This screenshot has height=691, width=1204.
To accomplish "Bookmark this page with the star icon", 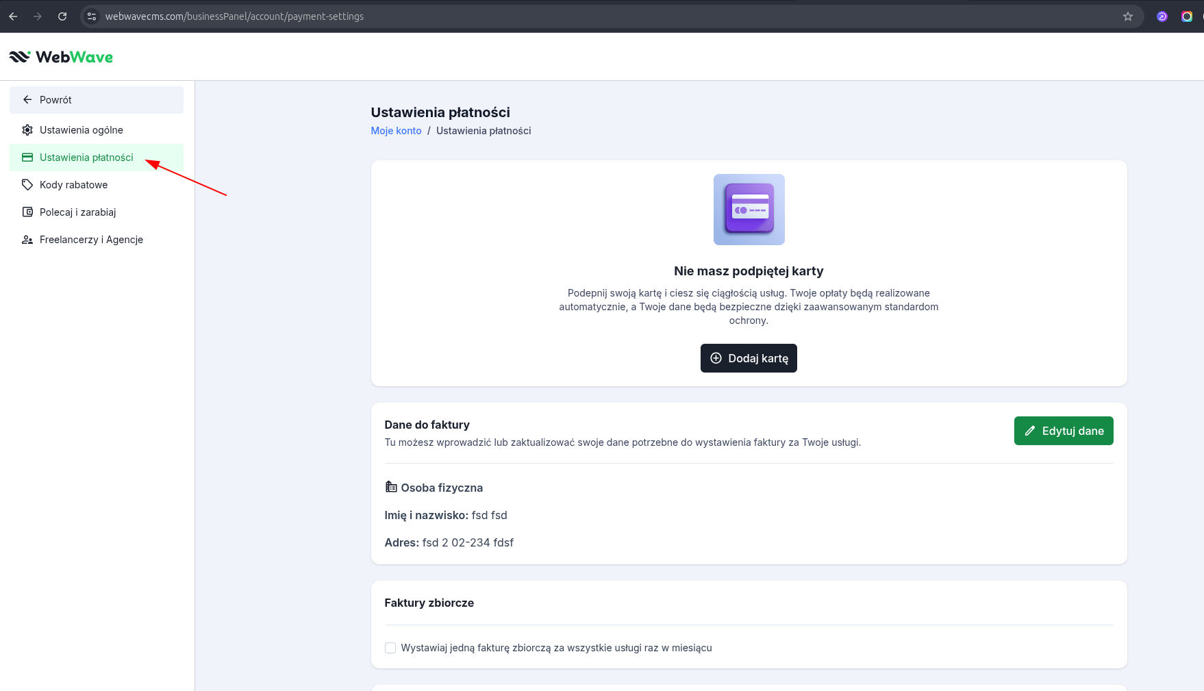I will tap(1127, 16).
